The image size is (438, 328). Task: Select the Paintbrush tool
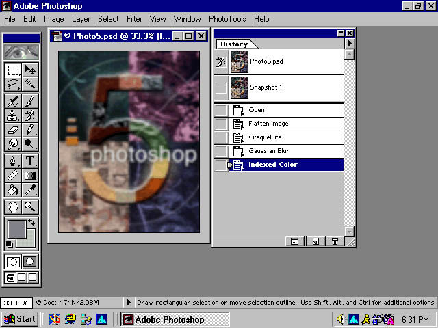(30, 101)
